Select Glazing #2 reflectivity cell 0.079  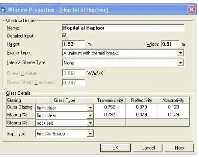[x=141, y=115]
